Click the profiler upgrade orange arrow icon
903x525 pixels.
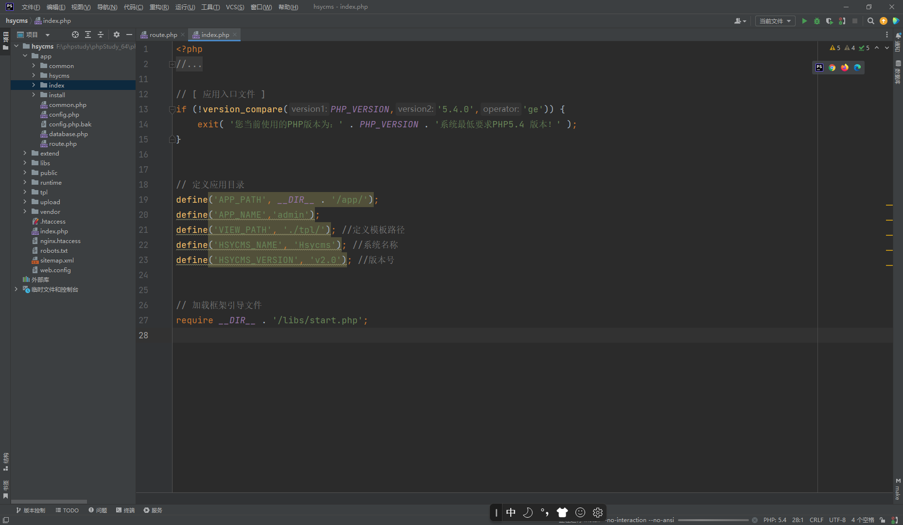884,21
